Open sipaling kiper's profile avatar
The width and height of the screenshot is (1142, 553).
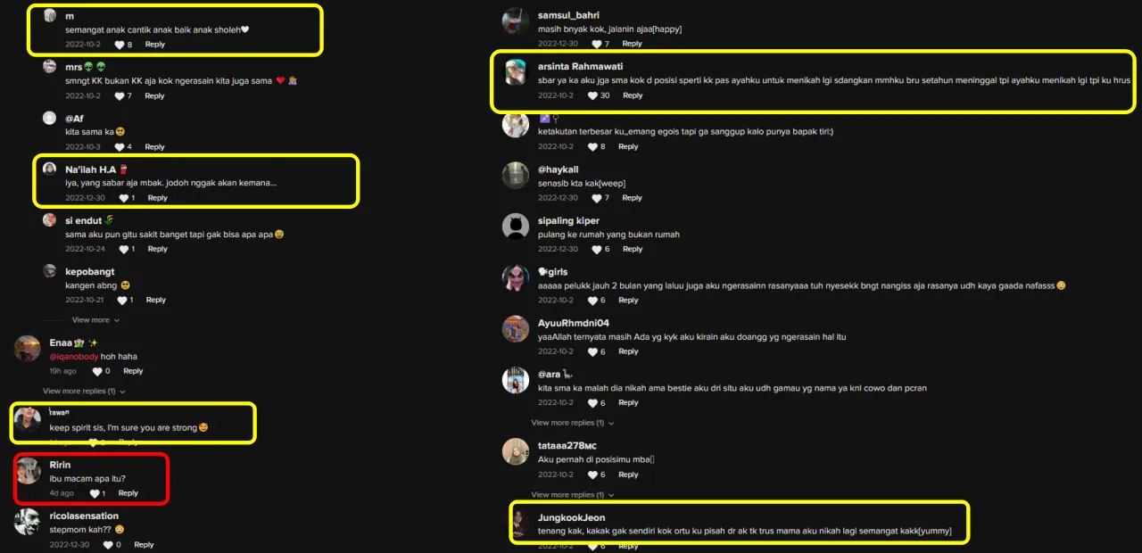[x=516, y=227]
